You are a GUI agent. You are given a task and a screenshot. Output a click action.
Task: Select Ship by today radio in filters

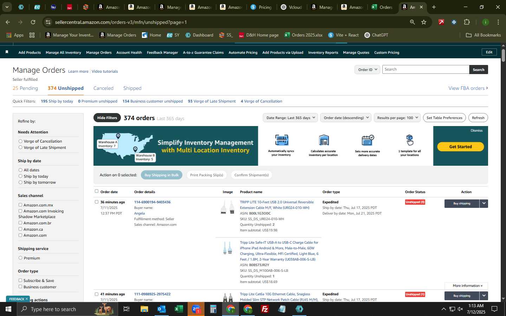point(20,176)
